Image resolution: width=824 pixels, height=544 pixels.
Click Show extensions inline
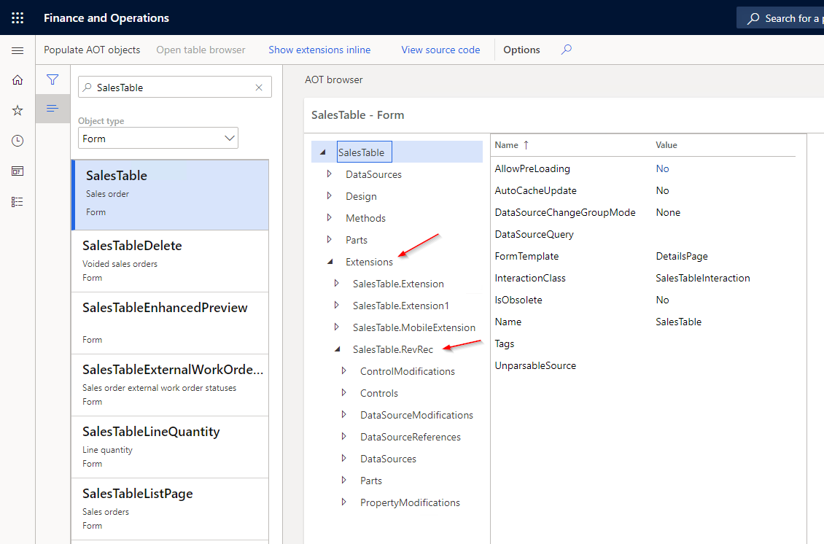coord(319,50)
